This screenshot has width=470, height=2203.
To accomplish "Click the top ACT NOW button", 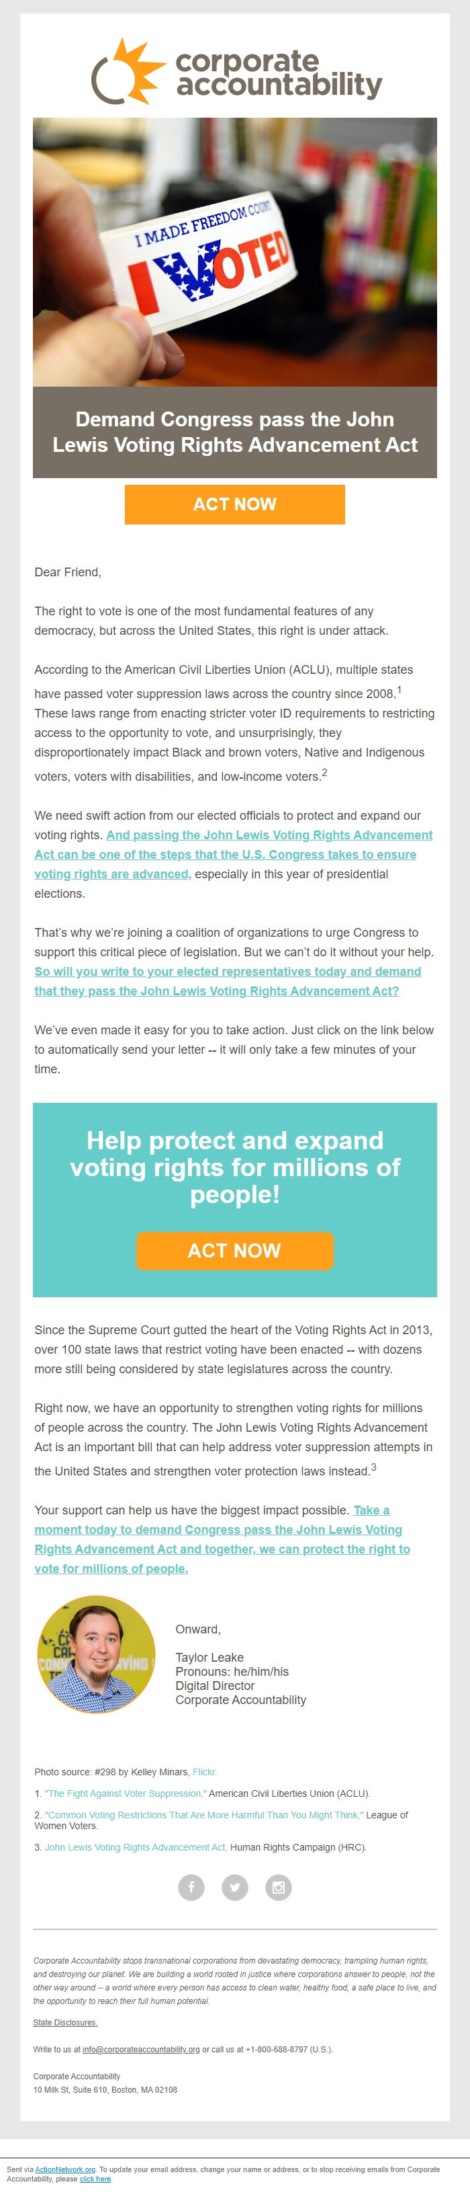I will click(235, 504).
